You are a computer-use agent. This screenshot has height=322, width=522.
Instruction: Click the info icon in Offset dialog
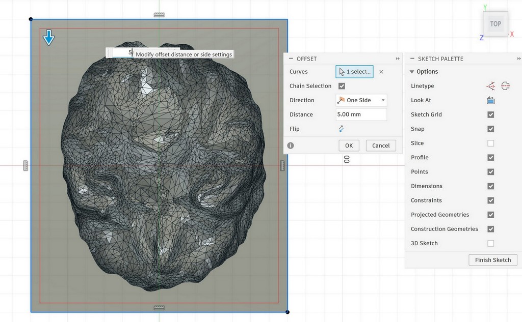pyautogui.click(x=291, y=145)
